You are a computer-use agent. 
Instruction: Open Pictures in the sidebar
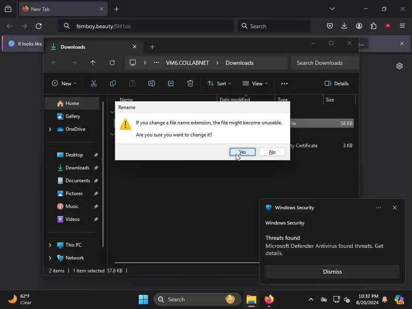pos(74,194)
